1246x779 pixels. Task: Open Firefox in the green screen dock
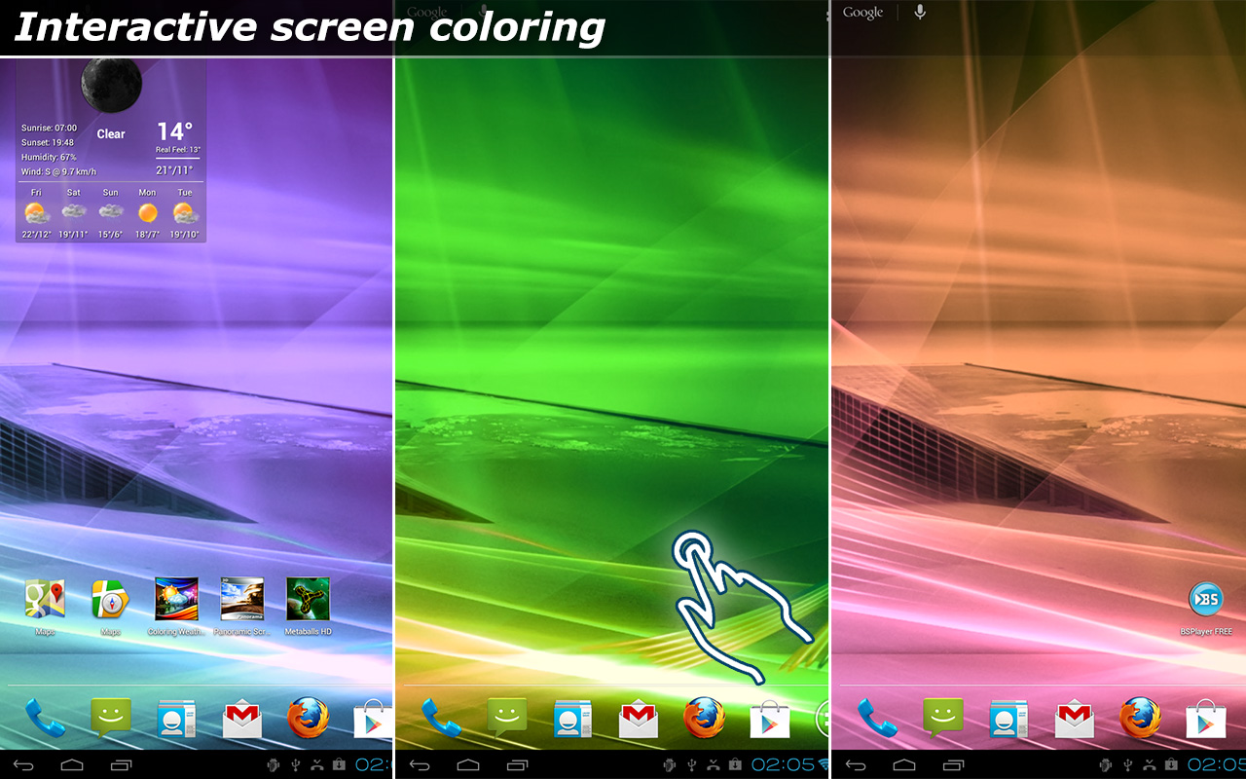(x=704, y=719)
